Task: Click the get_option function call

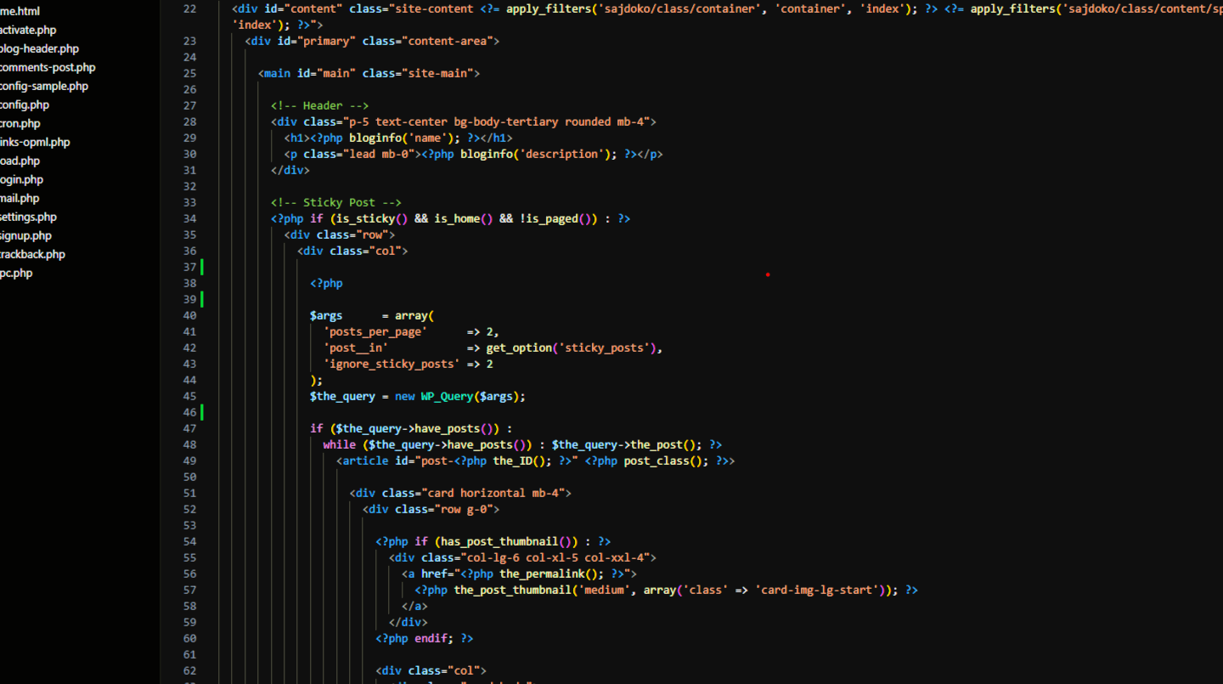Action: pyautogui.click(x=518, y=348)
